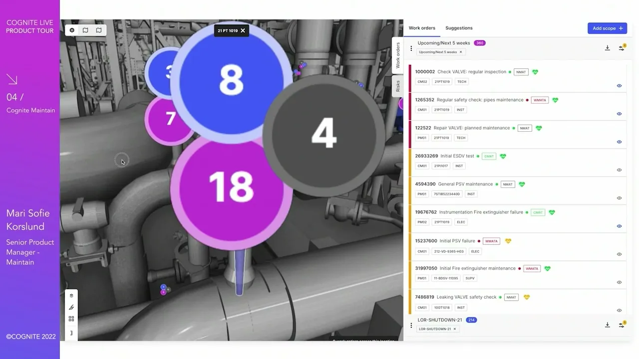The width and height of the screenshot is (639, 359).
Task: Click yellow heart icon for Leaking VALVE check
Action: 526,297
